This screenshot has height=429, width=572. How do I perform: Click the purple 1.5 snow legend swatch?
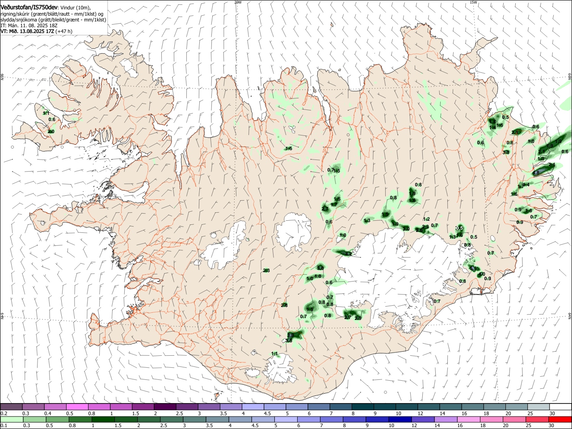(x=143, y=407)
